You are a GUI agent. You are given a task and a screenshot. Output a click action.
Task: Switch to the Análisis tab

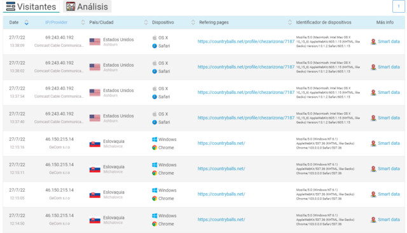(x=87, y=6)
